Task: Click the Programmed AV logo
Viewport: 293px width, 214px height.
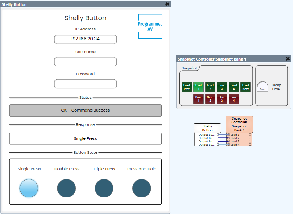Action: [150, 26]
